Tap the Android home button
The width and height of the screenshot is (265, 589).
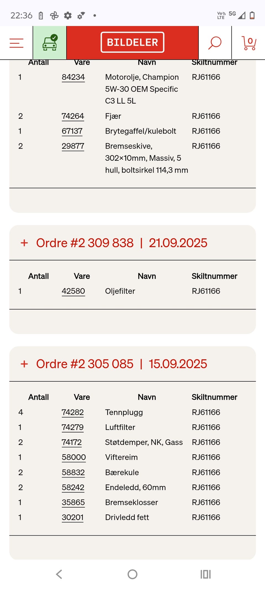click(x=132, y=574)
